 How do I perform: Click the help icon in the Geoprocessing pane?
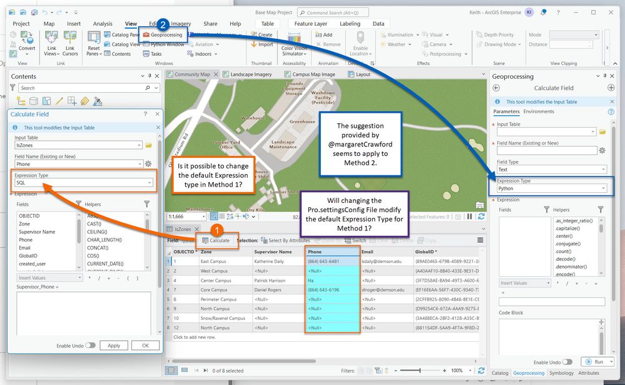611,111
